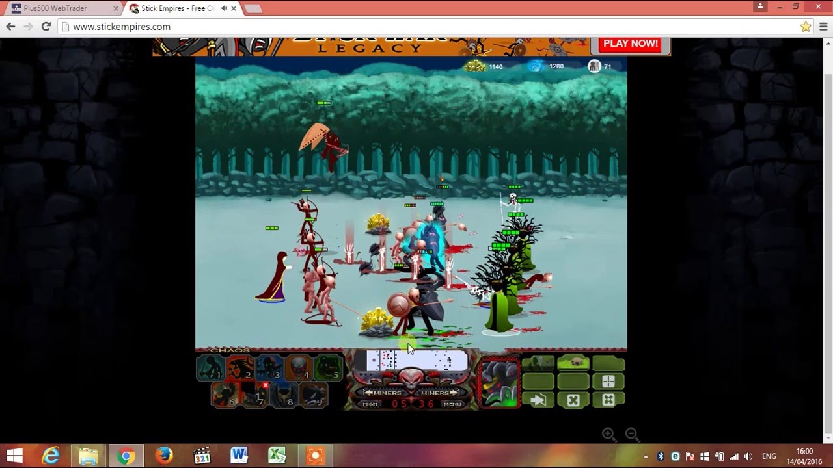Screen dimensions: 833x468
Task: Zoom out with minus magnifier
Action: coord(632,434)
